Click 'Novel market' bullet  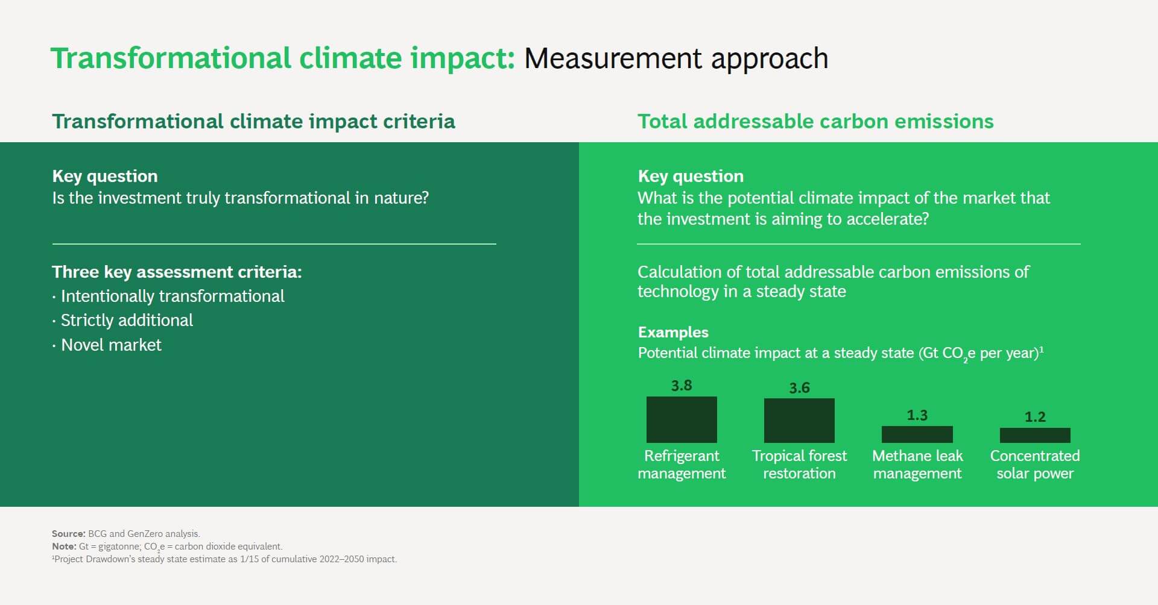tap(111, 345)
